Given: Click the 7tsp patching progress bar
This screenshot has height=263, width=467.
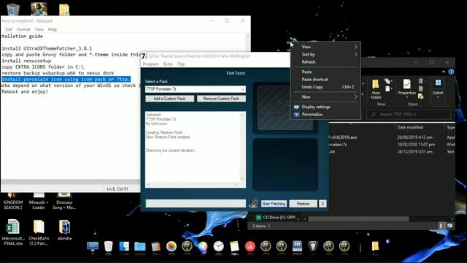Looking at the screenshot, I should 196,203.
